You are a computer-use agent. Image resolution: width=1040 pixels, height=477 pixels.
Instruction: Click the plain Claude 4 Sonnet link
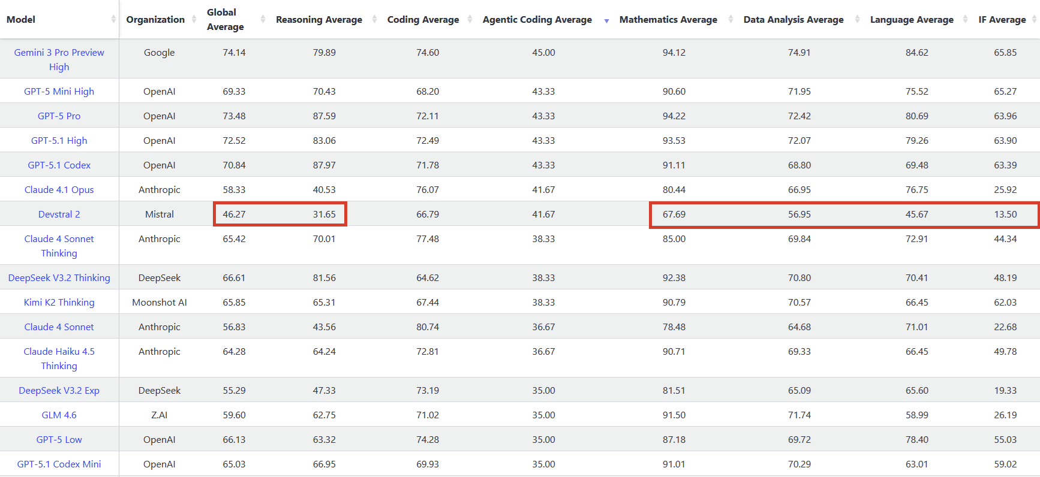pyautogui.click(x=59, y=327)
